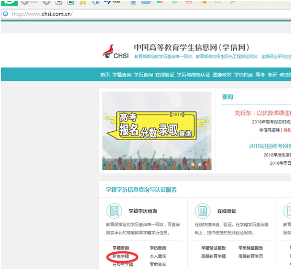Open the 本人查询 link
Viewport: 292px width, 270px height.
pyautogui.click(x=158, y=256)
